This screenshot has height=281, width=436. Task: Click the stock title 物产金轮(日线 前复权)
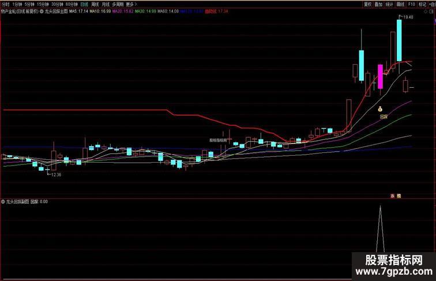[20, 12]
